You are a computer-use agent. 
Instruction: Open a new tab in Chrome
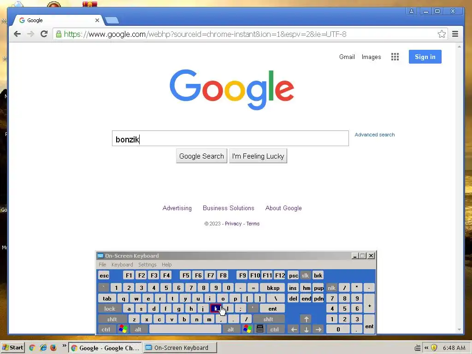[112, 20]
